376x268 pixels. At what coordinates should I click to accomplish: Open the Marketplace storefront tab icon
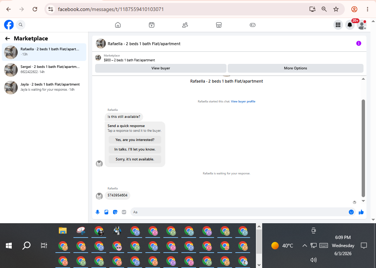pos(219,25)
